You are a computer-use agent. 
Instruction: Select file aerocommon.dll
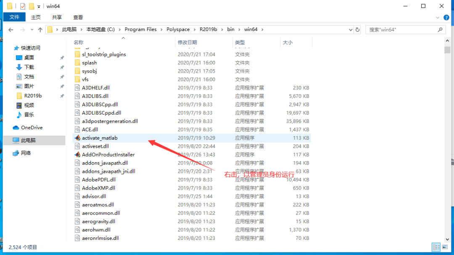101,213
